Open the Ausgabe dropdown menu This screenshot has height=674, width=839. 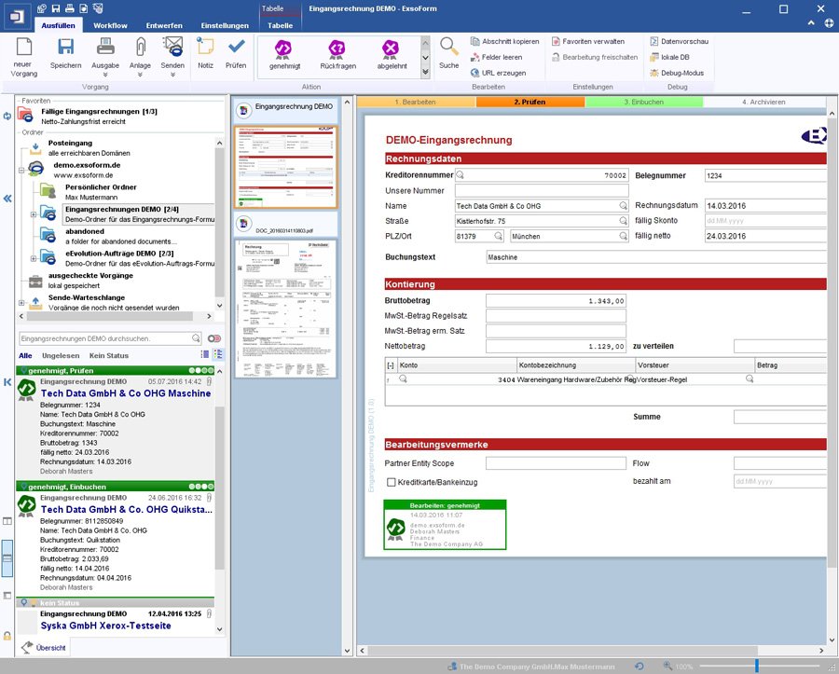point(105,76)
